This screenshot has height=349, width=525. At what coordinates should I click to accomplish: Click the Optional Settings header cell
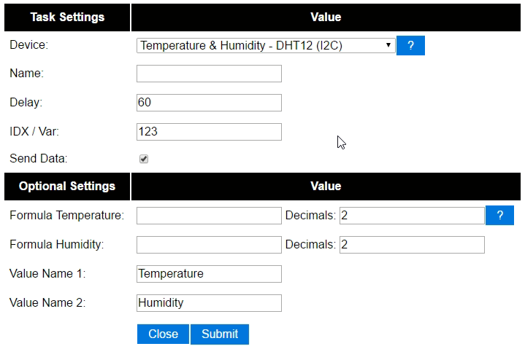(67, 187)
